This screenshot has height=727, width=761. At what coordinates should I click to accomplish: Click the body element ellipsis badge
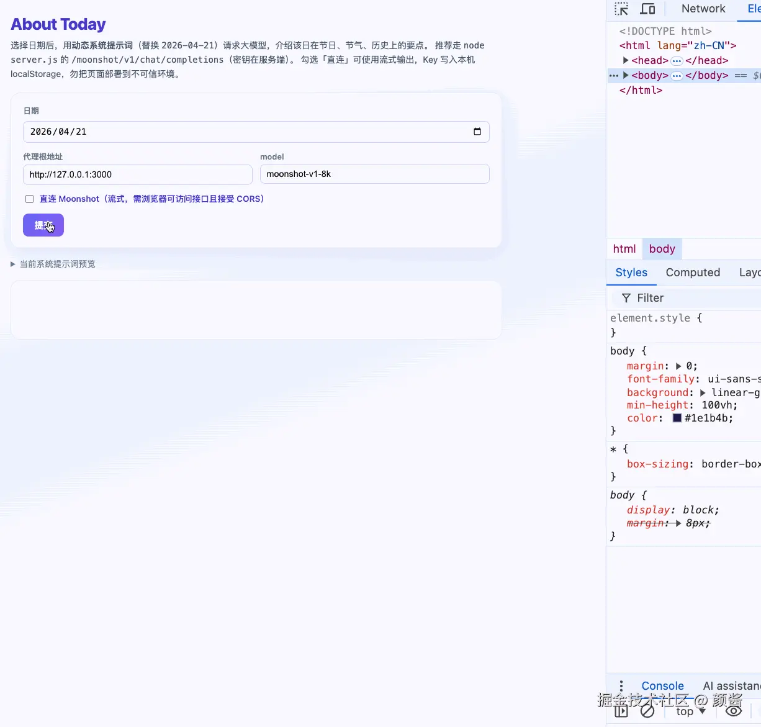(677, 76)
